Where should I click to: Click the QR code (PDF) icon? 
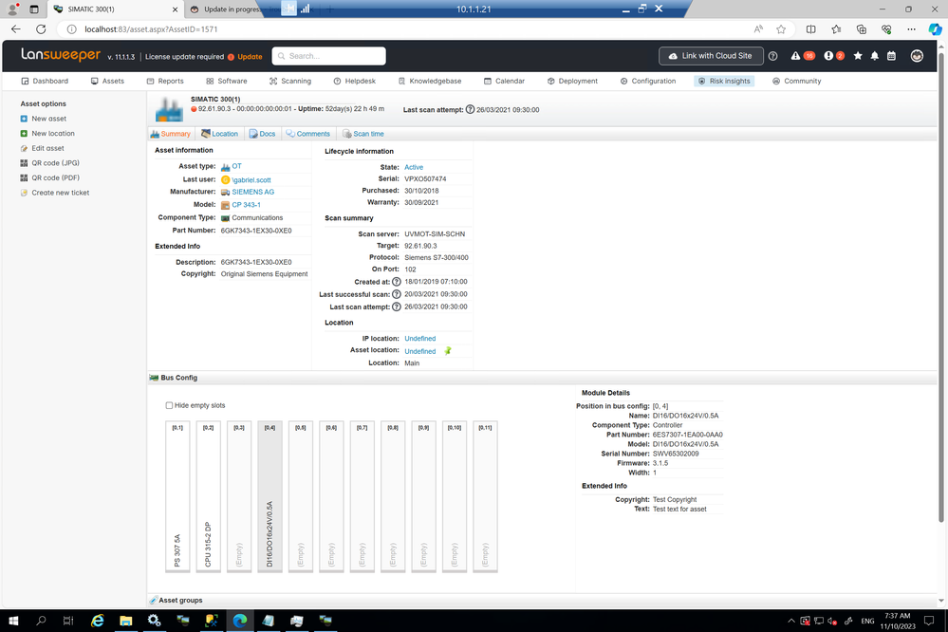pyautogui.click(x=24, y=177)
